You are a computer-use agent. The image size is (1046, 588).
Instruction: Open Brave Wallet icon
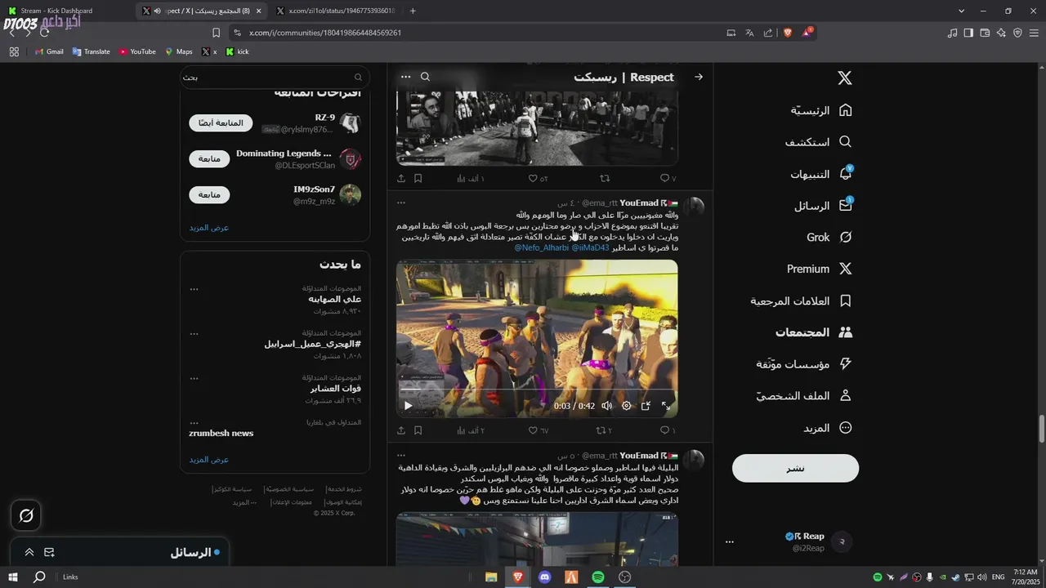point(985,33)
